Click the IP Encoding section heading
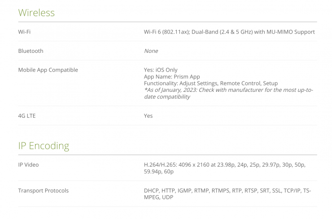332x219 pixels. pos(44,146)
